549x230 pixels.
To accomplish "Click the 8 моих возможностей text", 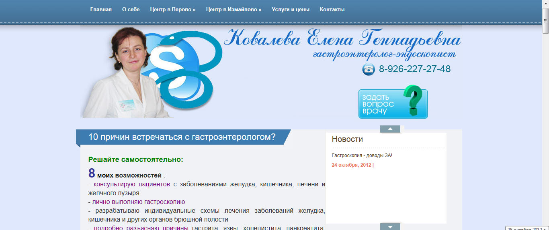I will click(125, 174).
